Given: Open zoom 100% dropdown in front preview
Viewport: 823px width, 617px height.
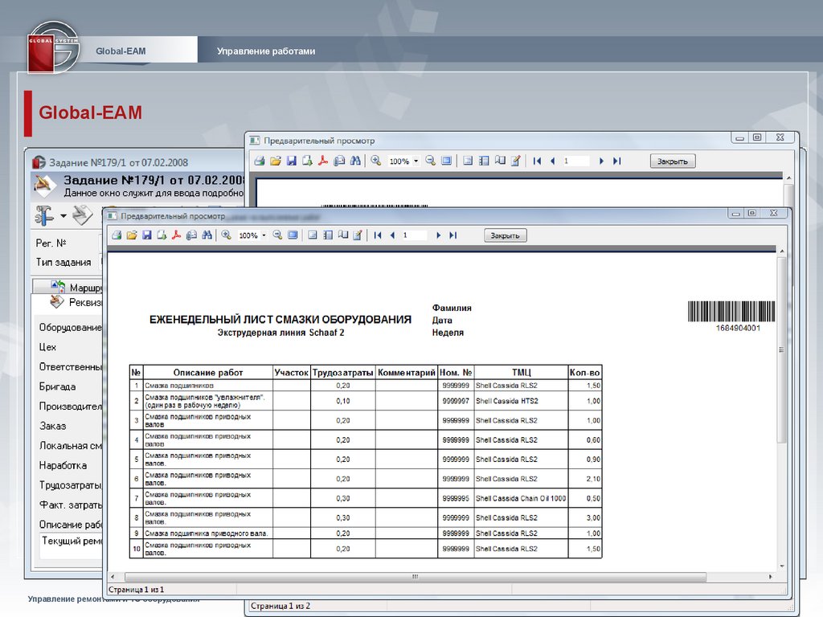Looking at the screenshot, I should click(x=263, y=235).
